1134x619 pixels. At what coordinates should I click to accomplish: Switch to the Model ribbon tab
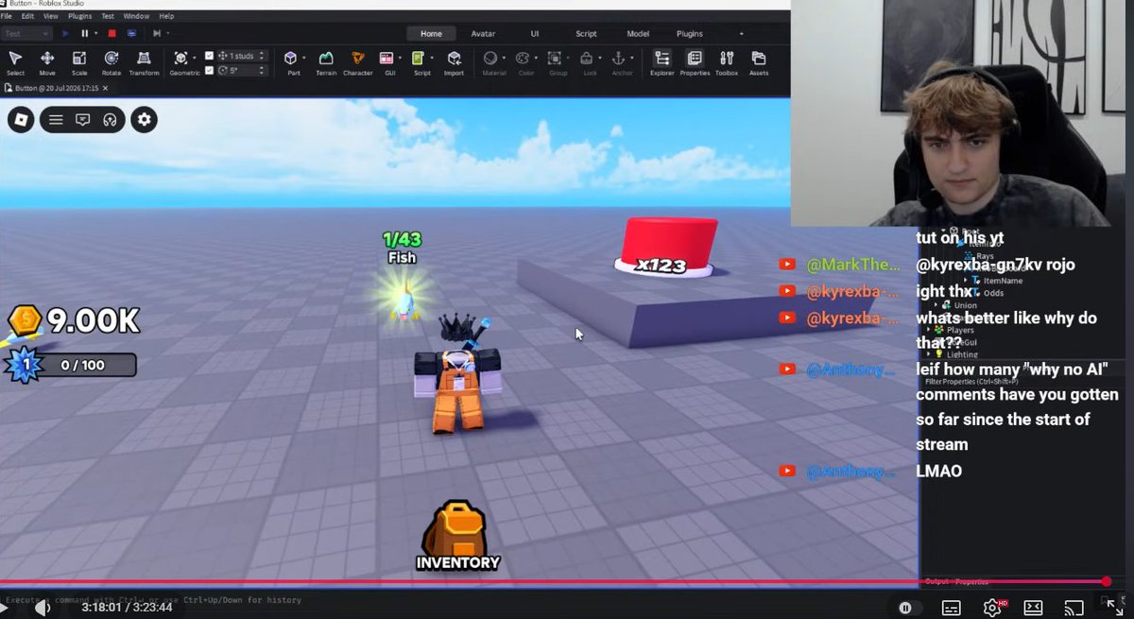coord(638,33)
